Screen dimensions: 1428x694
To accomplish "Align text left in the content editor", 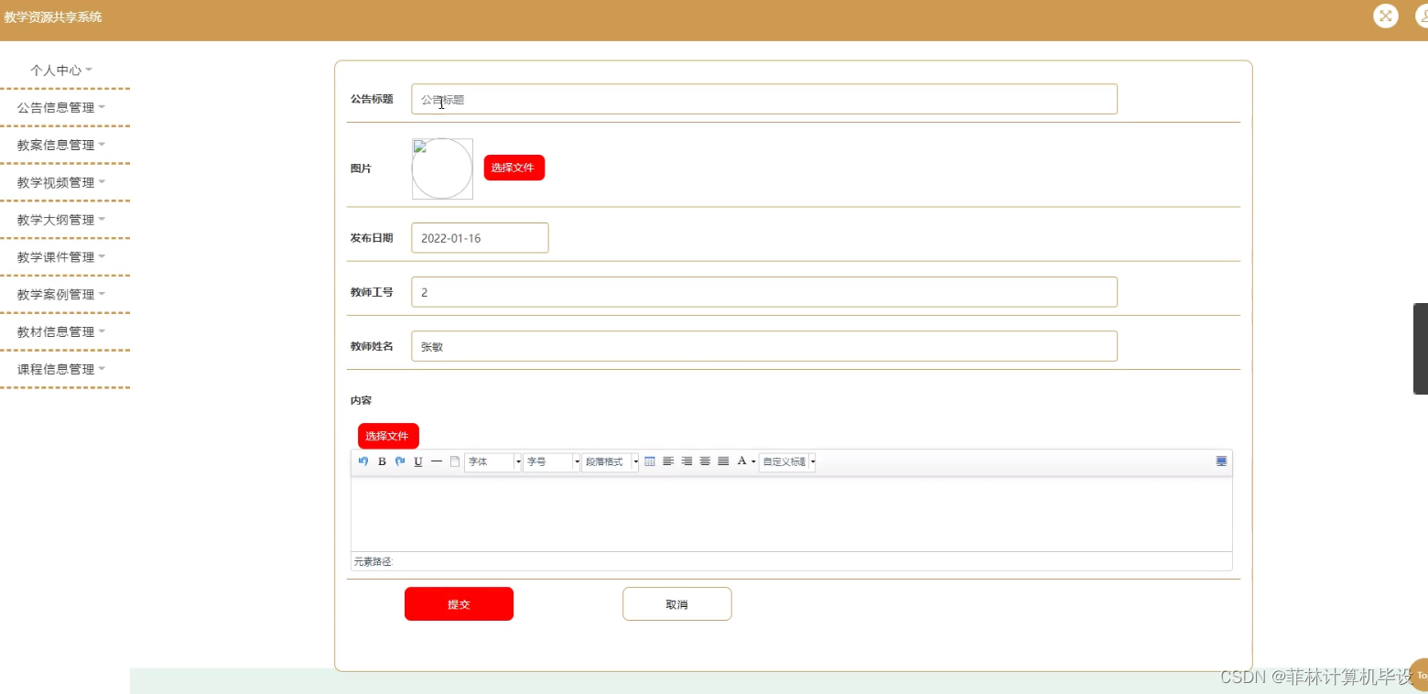I will pyautogui.click(x=668, y=461).
